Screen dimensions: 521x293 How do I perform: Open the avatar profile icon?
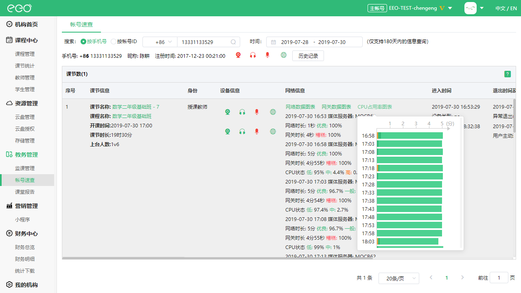471,8
